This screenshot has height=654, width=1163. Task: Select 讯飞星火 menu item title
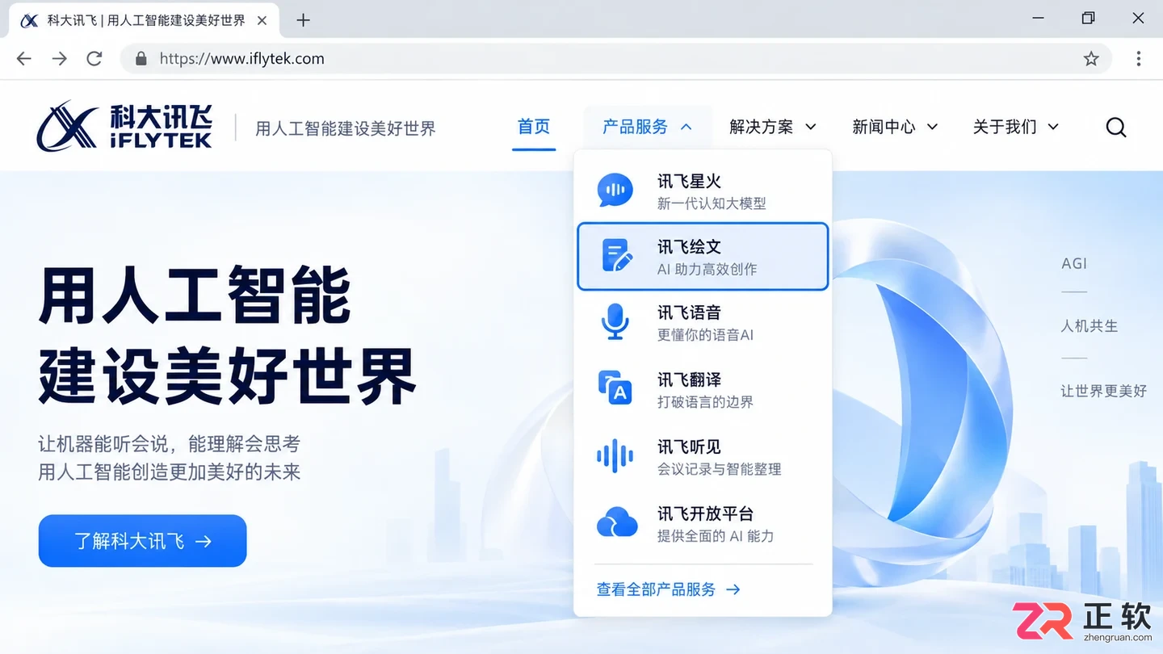689,182
